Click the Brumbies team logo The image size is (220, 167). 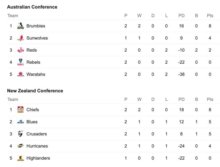21,26
